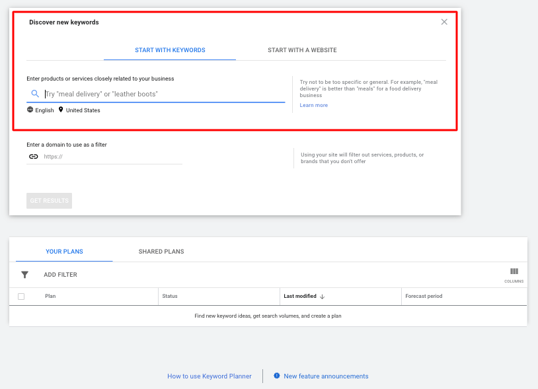The height and width of the screenshot is (389, 538).
Task: Click the COLUMNS icon above the plans table
Action: tap(514, 271)
